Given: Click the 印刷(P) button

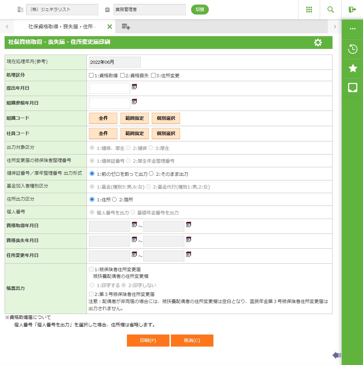Looking at the screenshot, I should coord(148,341).
